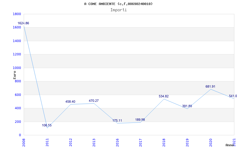
Task: Click the 681.91 peak value label
Action: pos(210,86)
